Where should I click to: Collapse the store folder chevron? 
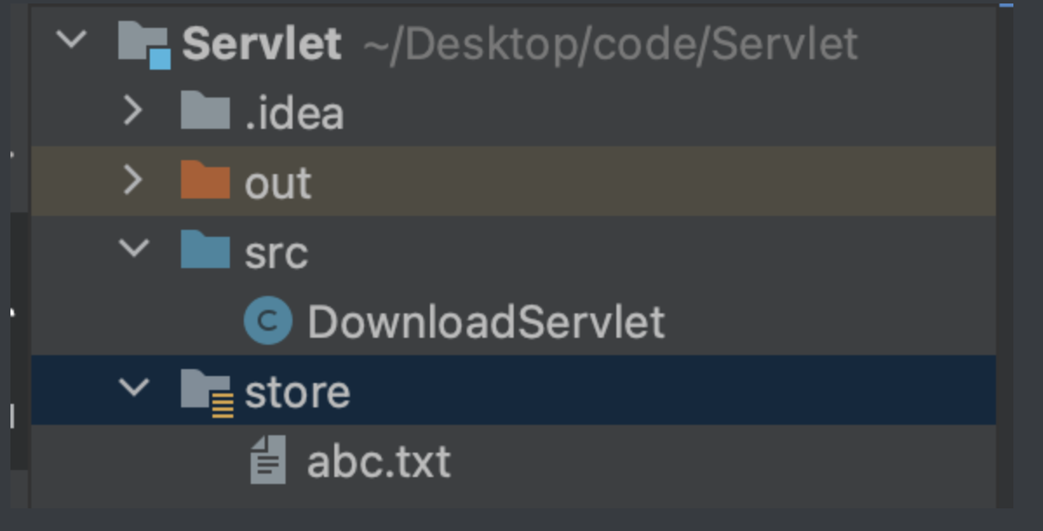point(133,387)
